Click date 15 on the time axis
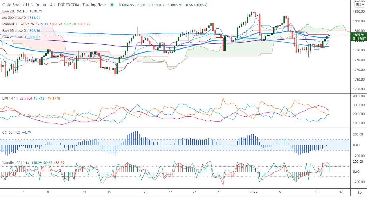 [109, 192]
